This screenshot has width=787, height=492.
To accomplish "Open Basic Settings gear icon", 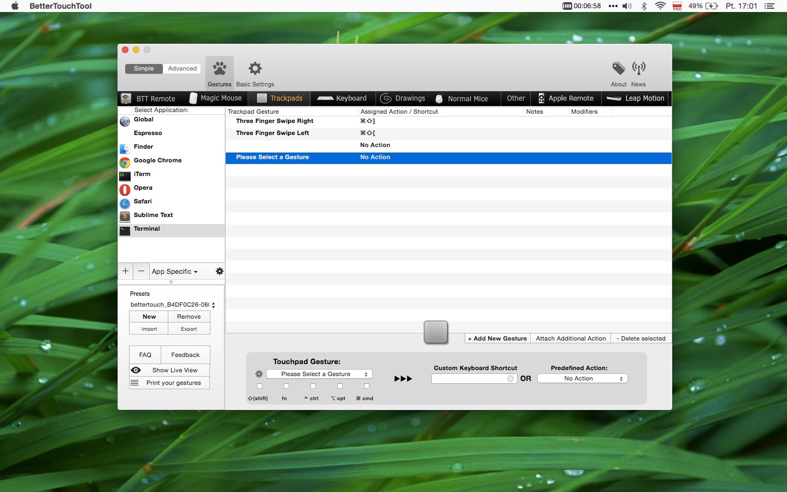I will point(255,72).
